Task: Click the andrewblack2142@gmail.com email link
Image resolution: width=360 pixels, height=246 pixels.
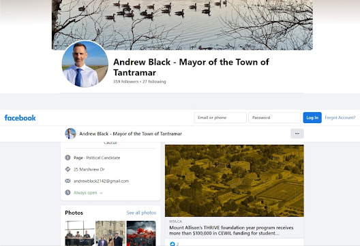Action: tap(101, 181)
